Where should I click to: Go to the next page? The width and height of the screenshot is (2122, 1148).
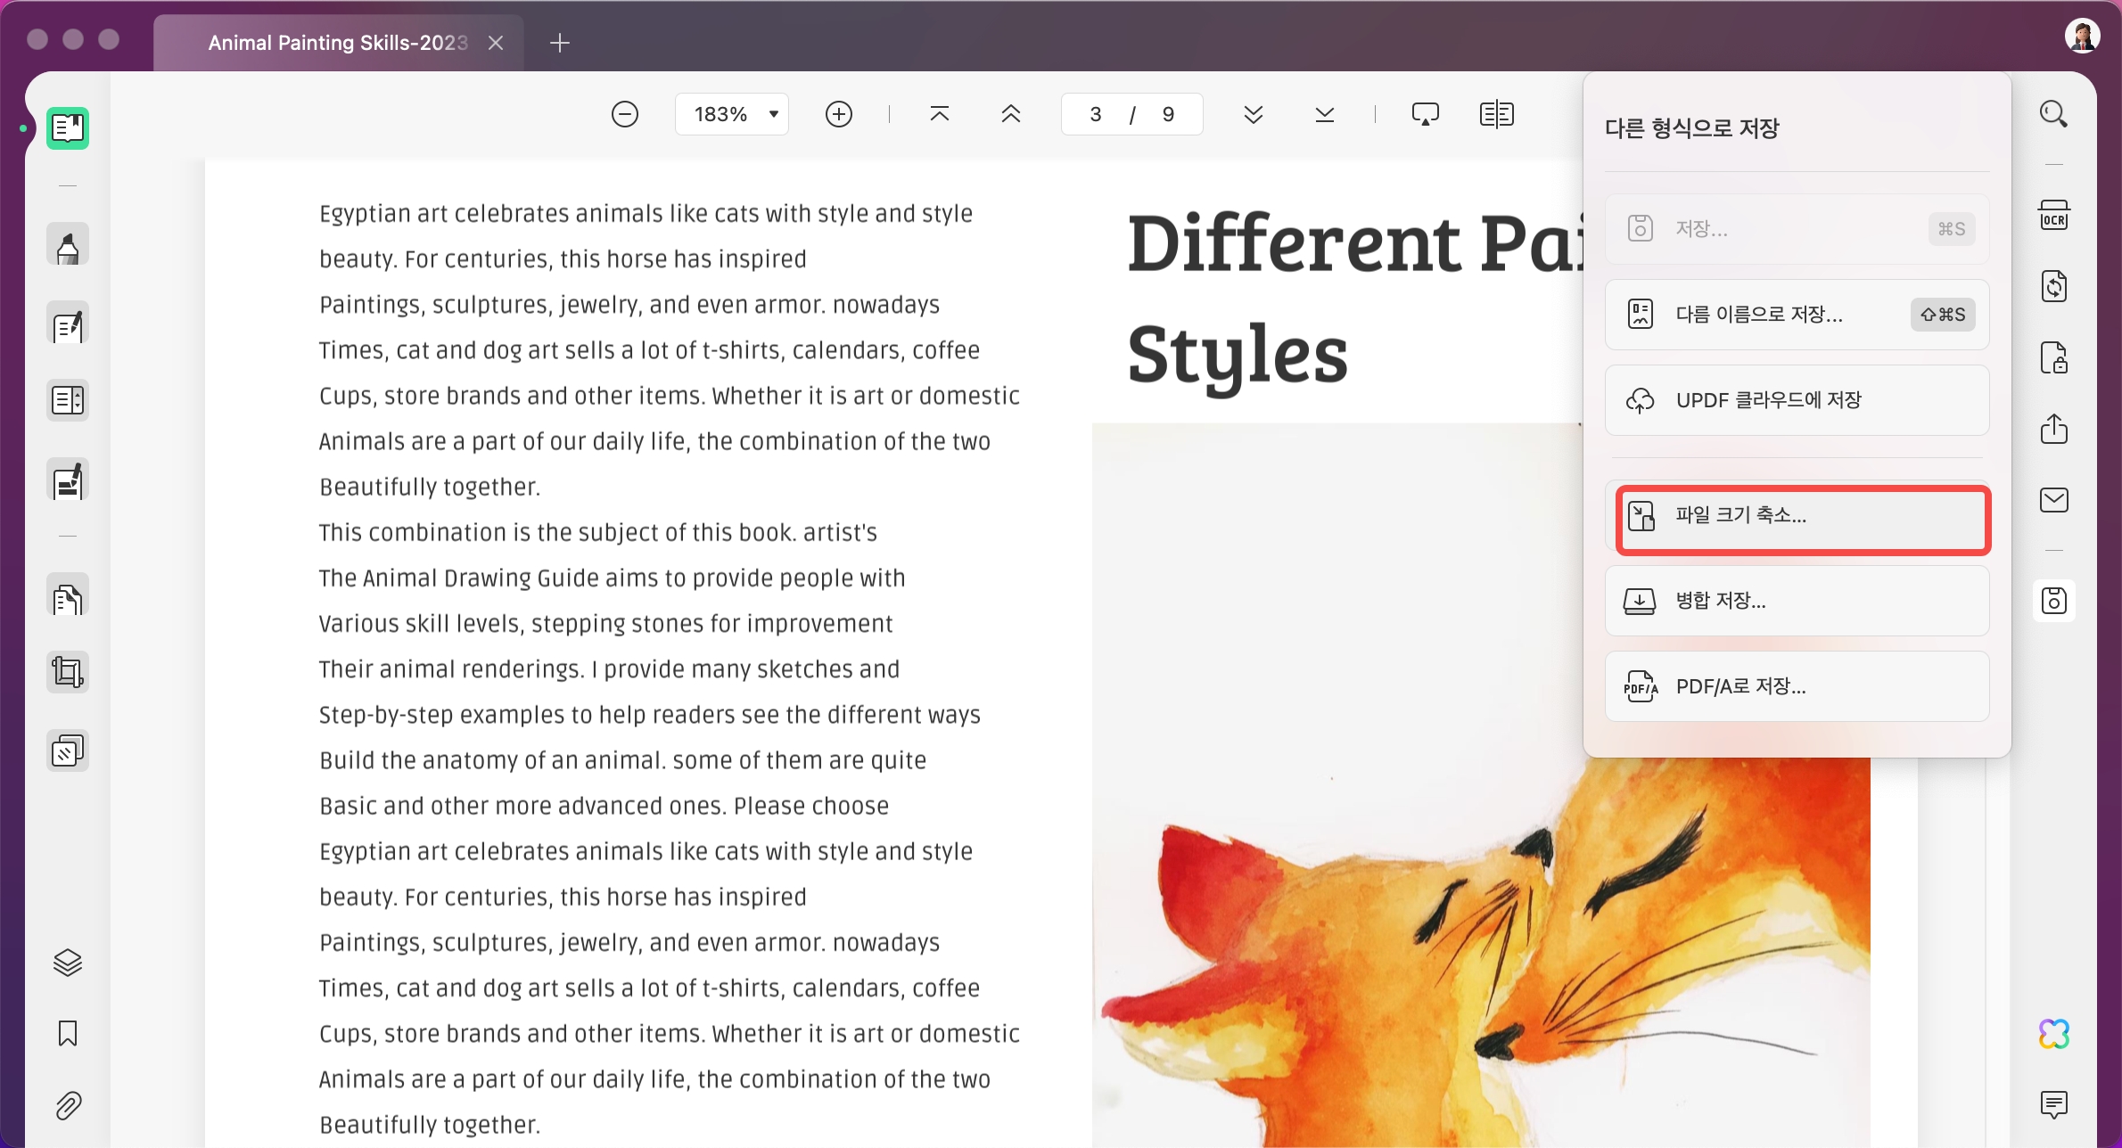click(x=1254, y=114)
